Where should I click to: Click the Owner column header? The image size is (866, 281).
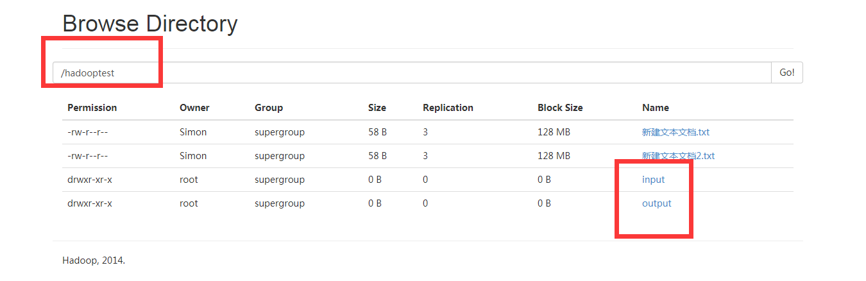pyautogui.click(x=194, y=108)
